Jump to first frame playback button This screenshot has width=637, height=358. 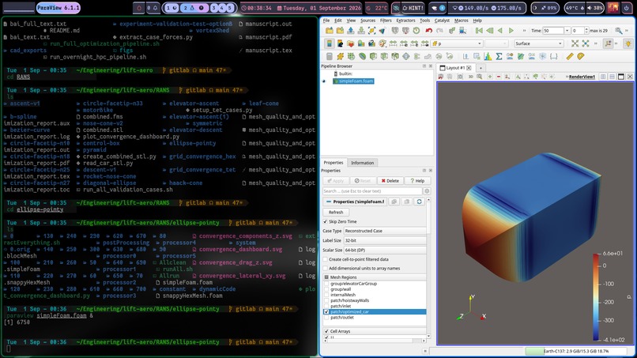(x=479, y=31)
